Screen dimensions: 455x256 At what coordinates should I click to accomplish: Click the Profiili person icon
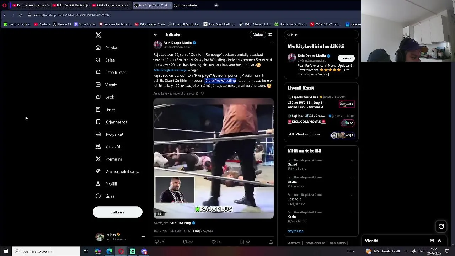click(x=98, y=184)
